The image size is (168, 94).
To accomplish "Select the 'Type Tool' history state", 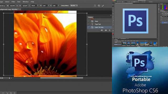I will click(x=100, y=24).
